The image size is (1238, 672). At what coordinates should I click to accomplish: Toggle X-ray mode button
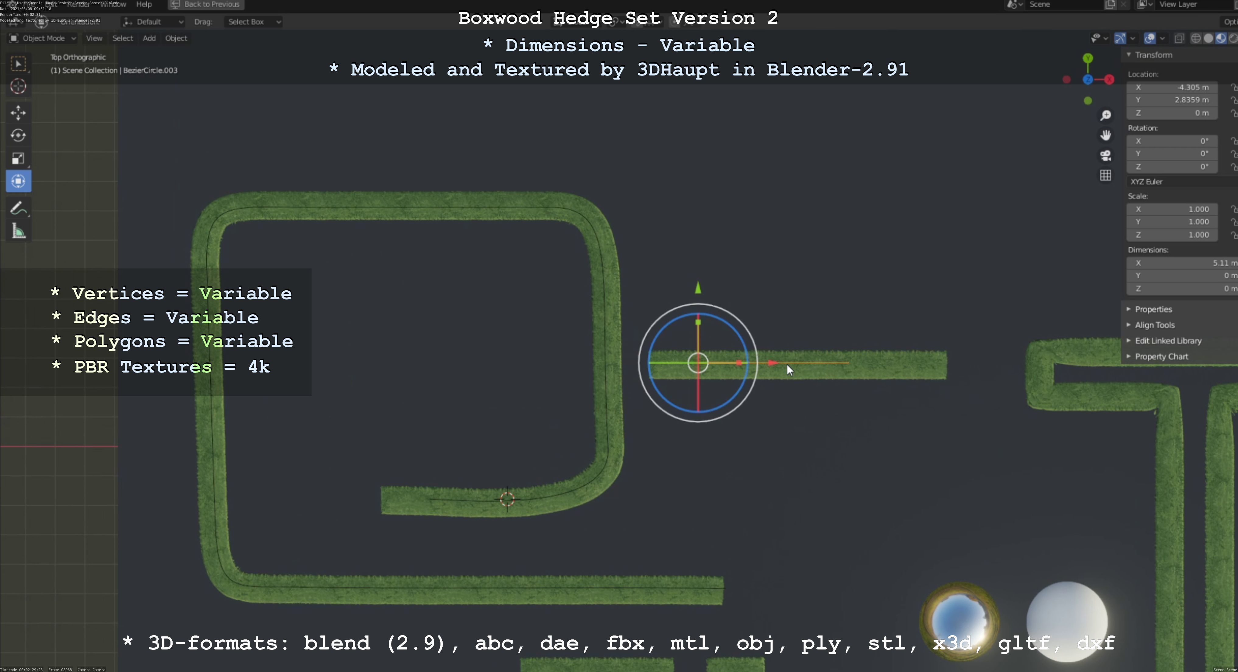tap(1179, 38)
